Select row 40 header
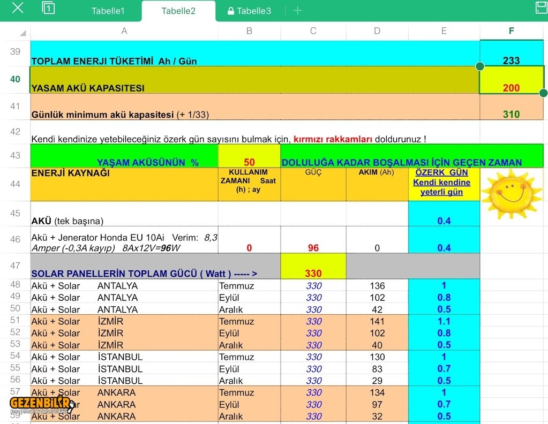 pyautogui.click(x=15, y=79)
